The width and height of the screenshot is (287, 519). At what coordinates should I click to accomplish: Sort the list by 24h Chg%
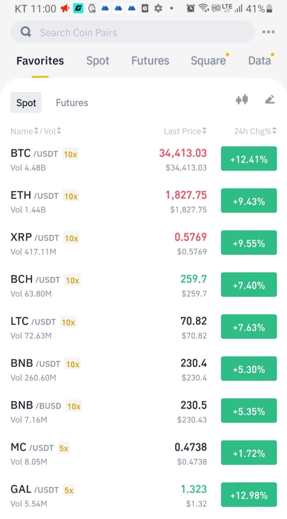[x=255, y=131]
